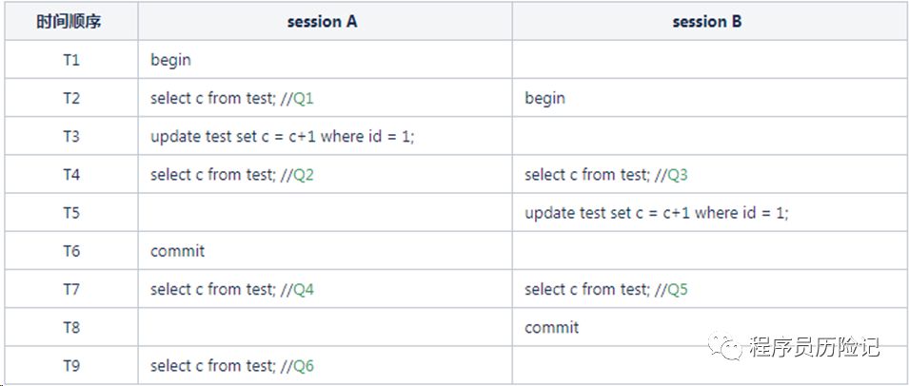909x386 pixels.
Task: Click session A's update statement at T3
Action: pos(282,137)
